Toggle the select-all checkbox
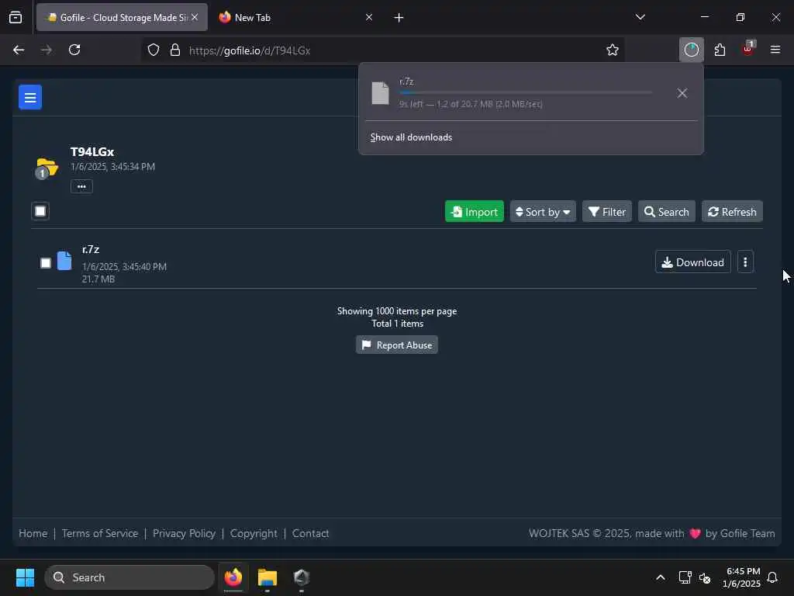Viewport: 794px width, 596px height. click(40, 211)
